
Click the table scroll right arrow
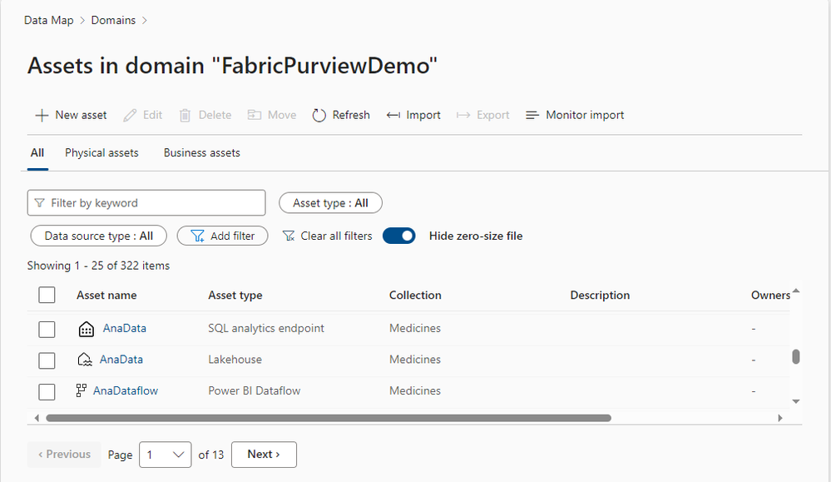coord(780,418)
